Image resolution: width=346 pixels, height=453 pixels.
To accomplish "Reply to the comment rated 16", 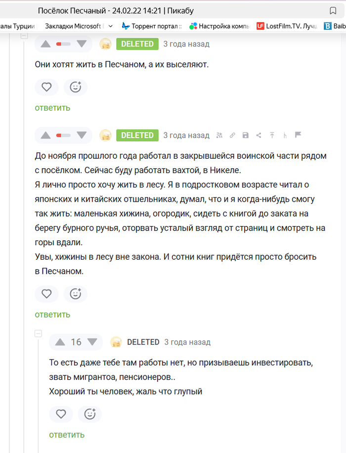I will pyautogui.click(x=67, y=435).
